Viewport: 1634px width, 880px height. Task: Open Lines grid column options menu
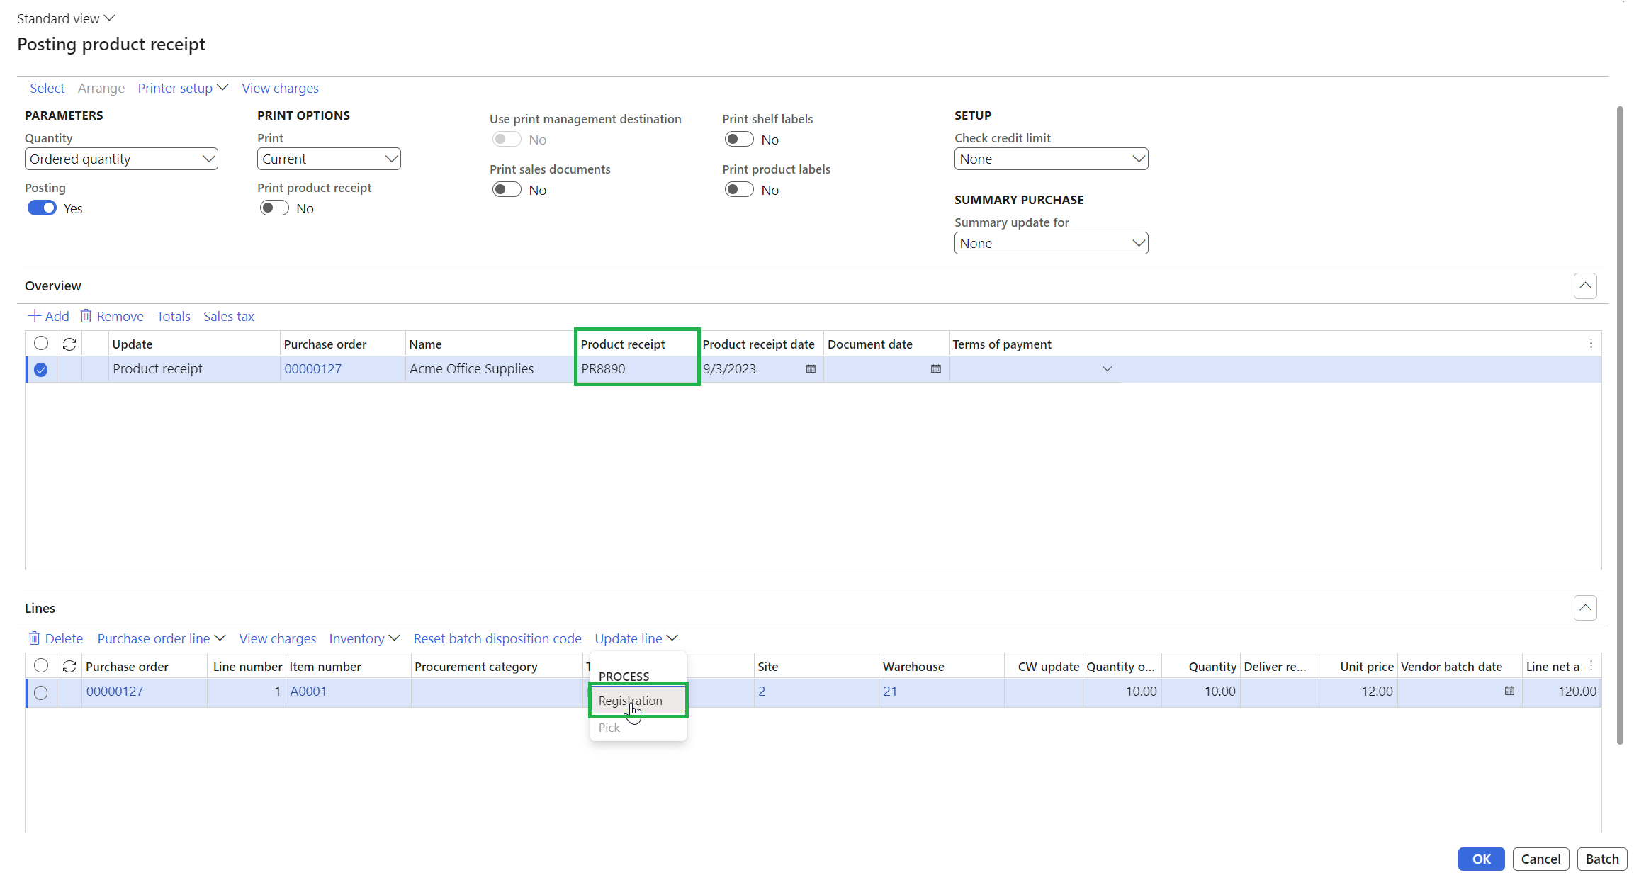[1591, 666]
